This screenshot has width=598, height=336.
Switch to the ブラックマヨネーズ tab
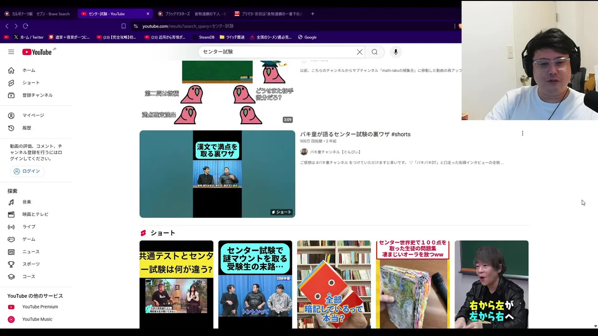coord(192,14)
